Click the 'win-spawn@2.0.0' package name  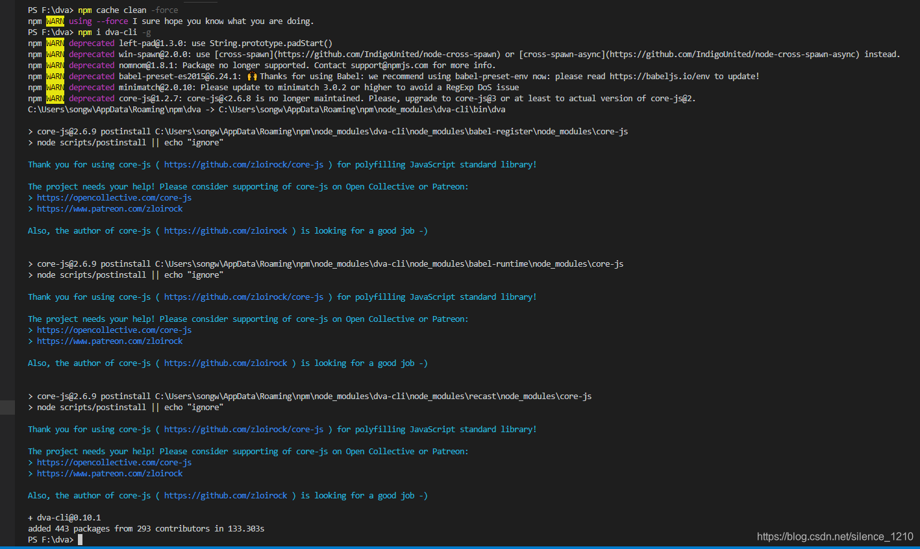[155, 55]
